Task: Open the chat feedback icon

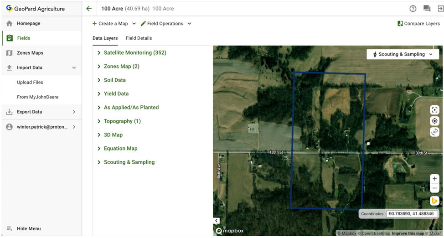Action: coord(427,9)
